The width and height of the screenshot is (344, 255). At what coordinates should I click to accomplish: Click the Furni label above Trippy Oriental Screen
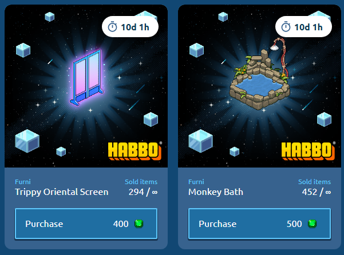pyautogui.click(x=23, y=182)
